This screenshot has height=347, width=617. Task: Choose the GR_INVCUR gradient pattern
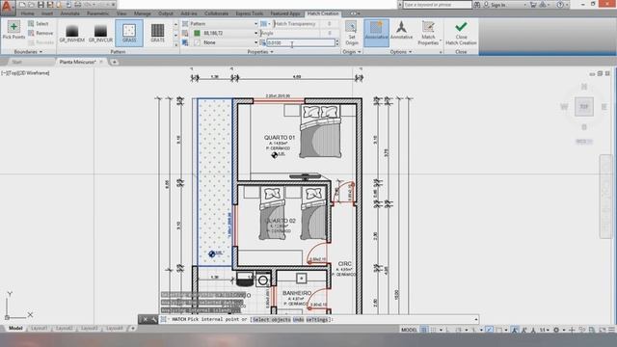click(100, 33)
